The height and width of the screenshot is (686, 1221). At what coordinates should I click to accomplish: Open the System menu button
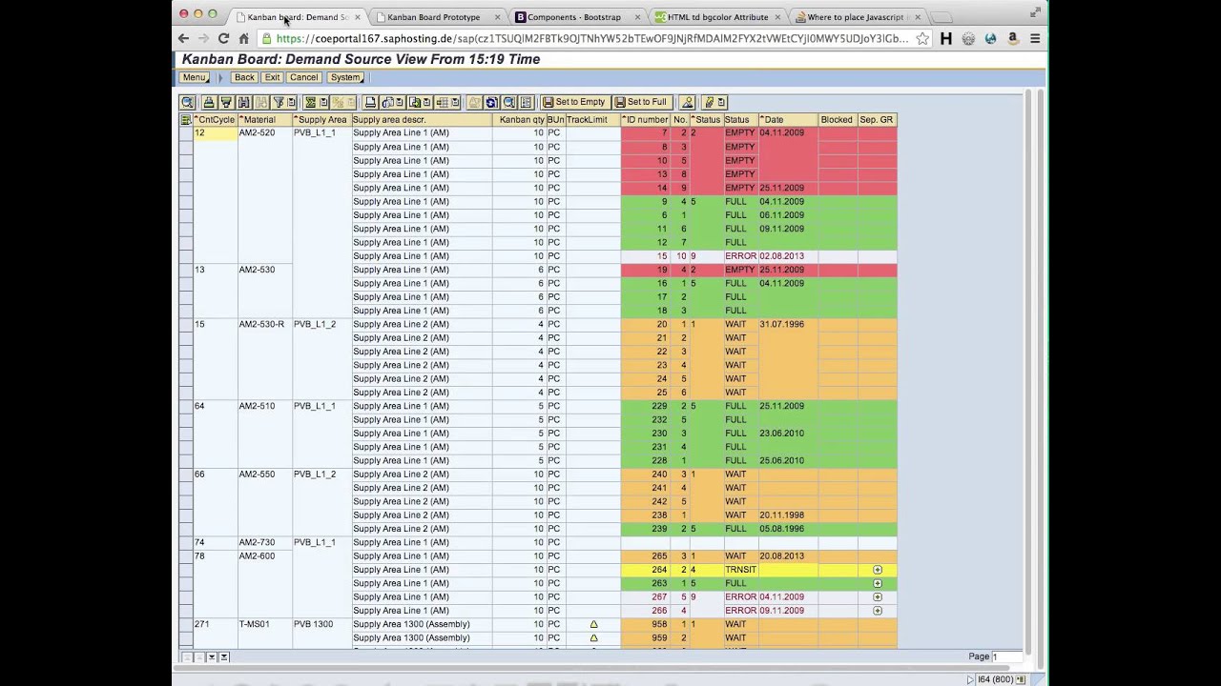[x=345, y=77]
